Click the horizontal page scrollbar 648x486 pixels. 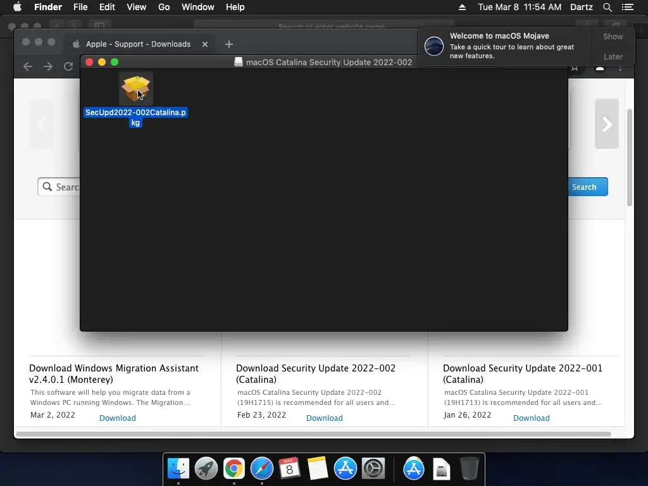(x=313, y=434)
